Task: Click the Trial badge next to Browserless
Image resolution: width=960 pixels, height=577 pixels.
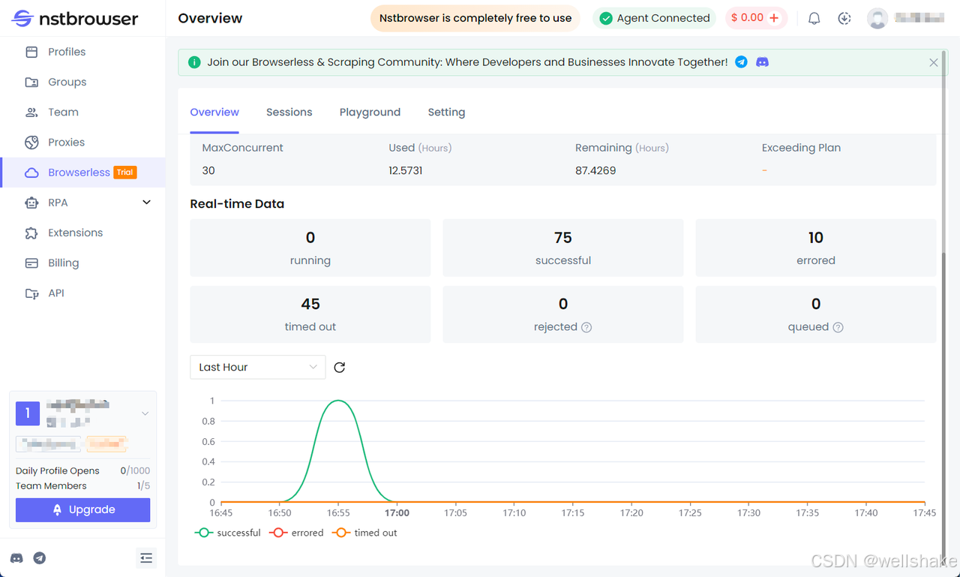Action: (124, 173)
